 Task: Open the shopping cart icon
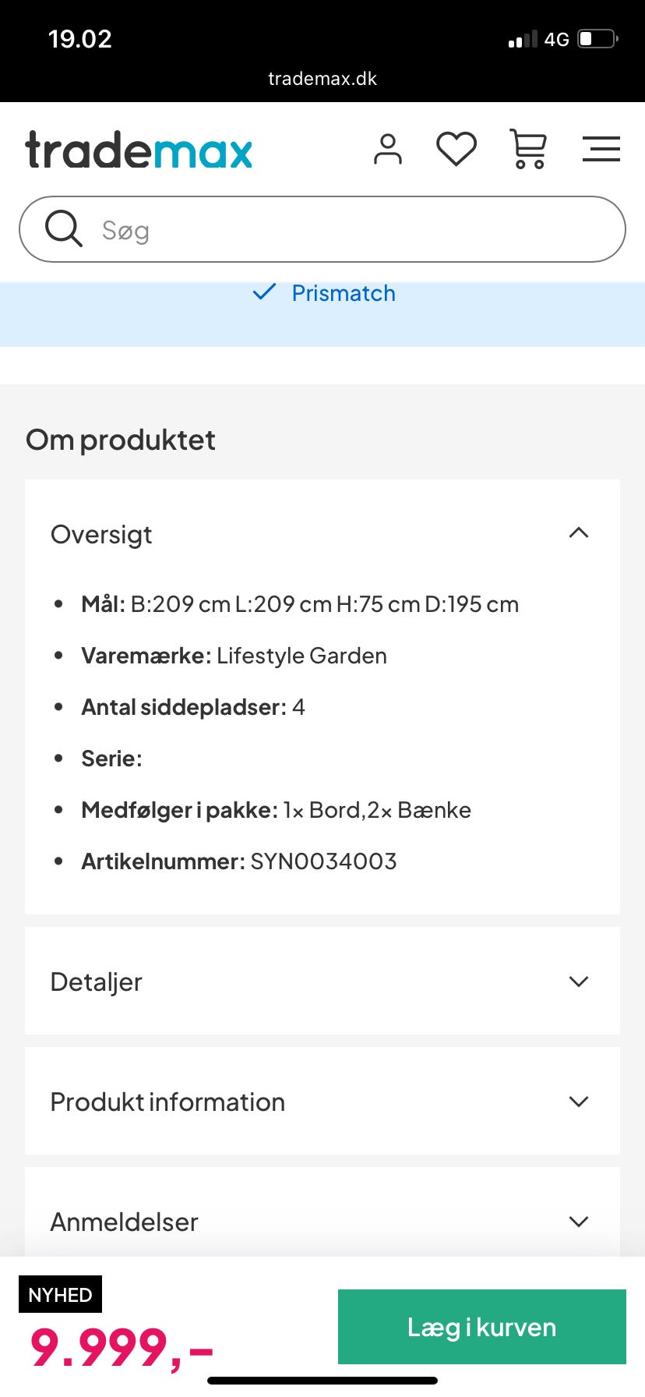pyautogui.click(x=527, y=149)
